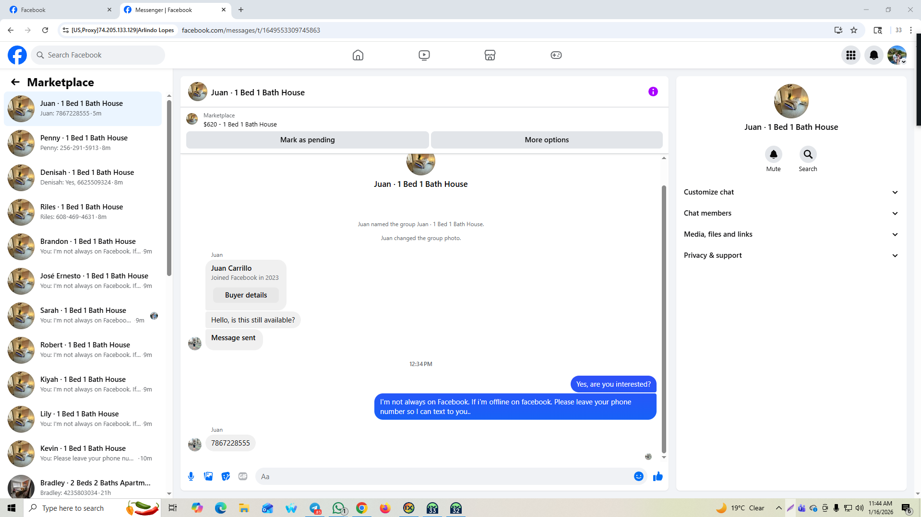Open the nine-dot Menu grid icon
This screenshot has width=921, height=517.
[851, 55]
